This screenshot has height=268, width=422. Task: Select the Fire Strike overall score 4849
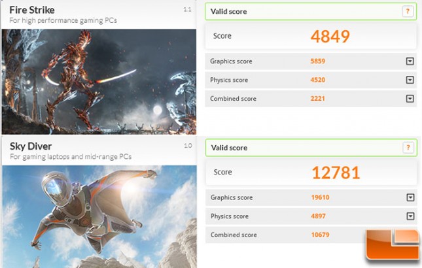click(x=330, y=37)
